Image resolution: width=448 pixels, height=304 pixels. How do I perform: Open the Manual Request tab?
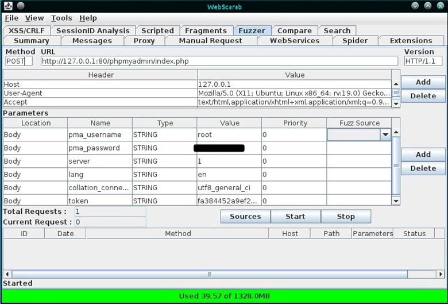(x=210, y=41)
